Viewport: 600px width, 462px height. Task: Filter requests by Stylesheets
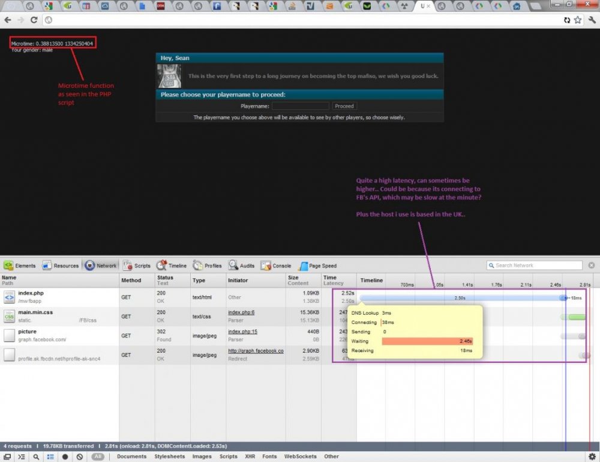click(x=169, y=457)
